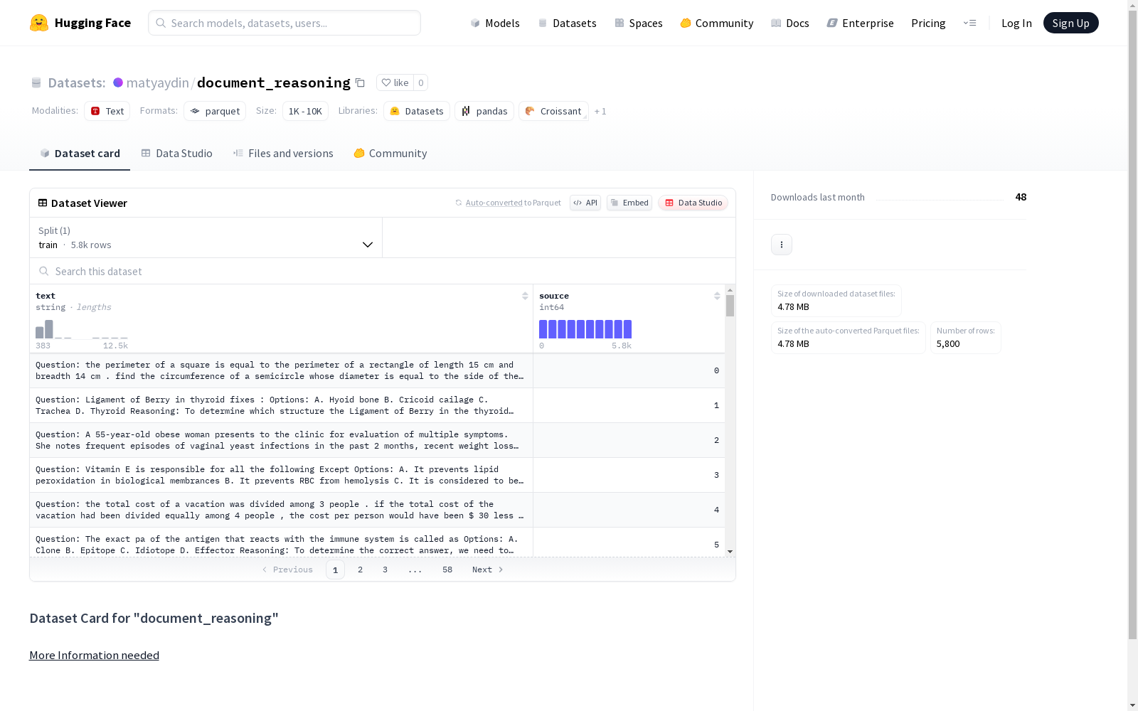Select page 1 in pagination
The height and width of the screenshot is (711, 1138).
pos(336,570)
